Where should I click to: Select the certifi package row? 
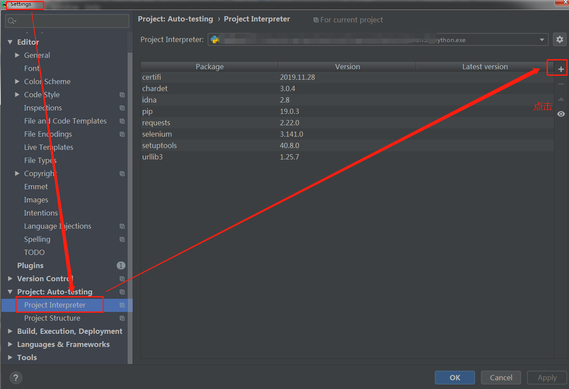point(347,77)
